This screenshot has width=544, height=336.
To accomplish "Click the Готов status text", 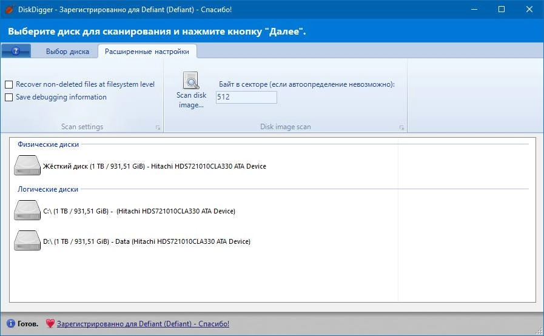I will coord(28,324).
